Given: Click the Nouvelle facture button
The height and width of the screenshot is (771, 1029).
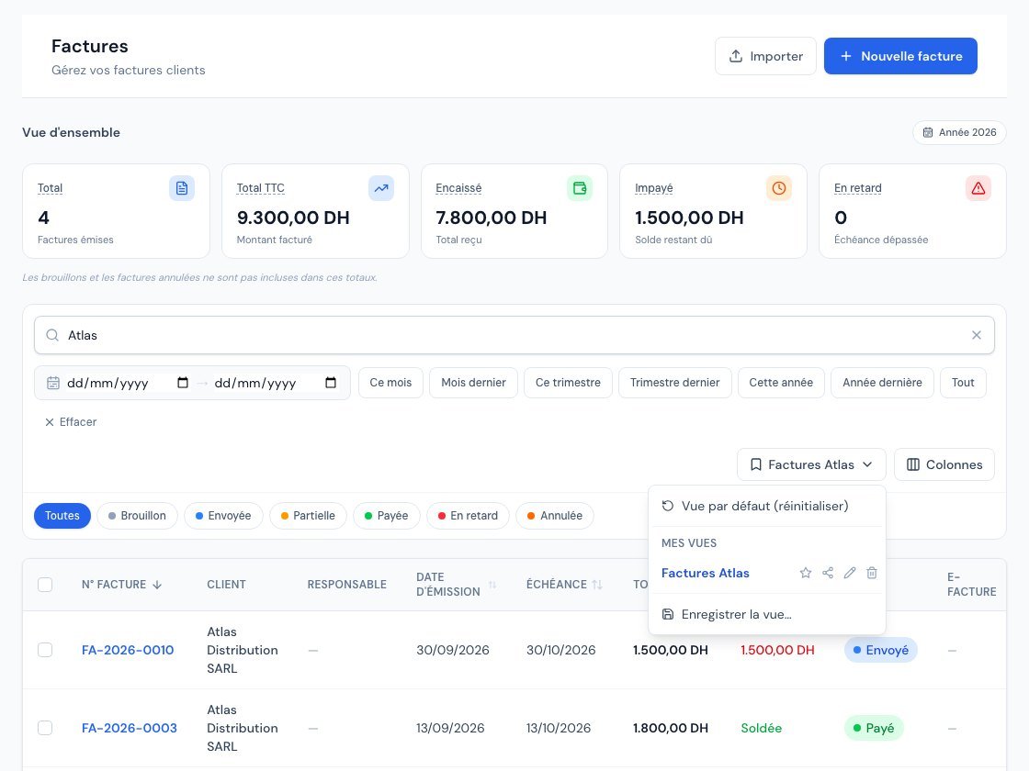Looking at the screenshot, I should pos(900,56).
